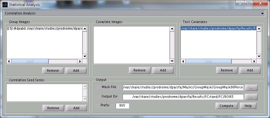The height and width of the screenshot is (118, 270).
Task: Remove a correlation seed series
Action: (x=53, y=108)
